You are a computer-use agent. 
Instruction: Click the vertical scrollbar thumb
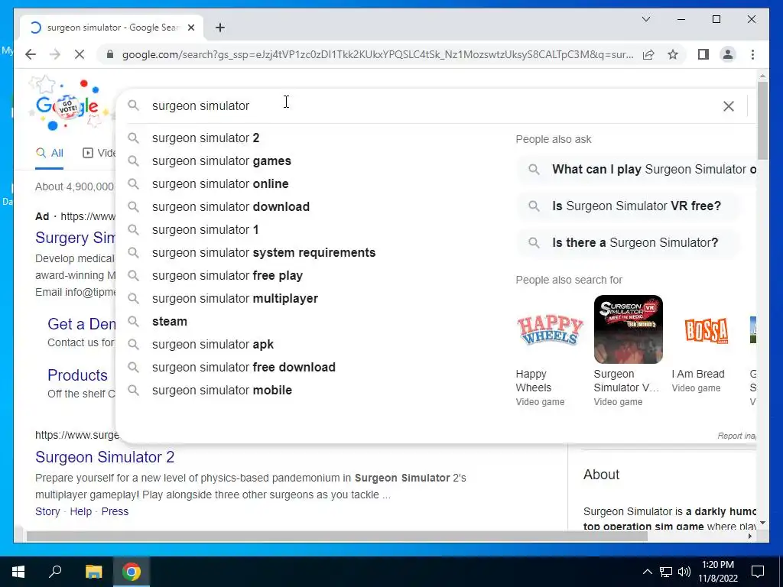762,120
